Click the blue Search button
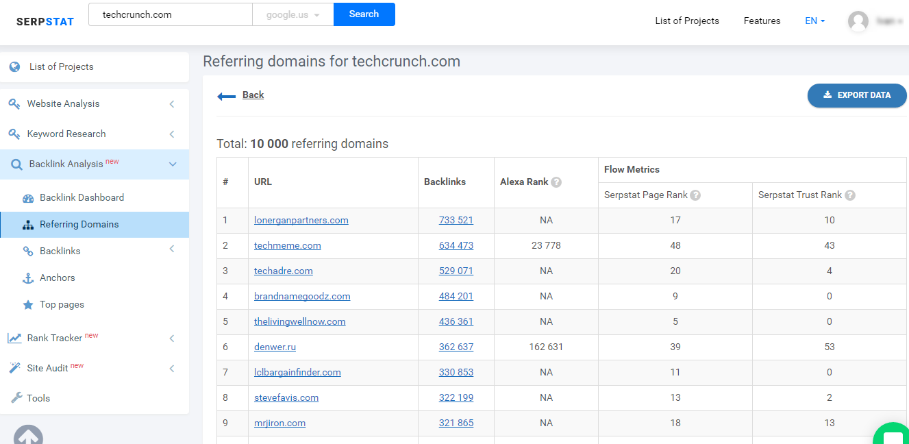The height and width of the screenshot is (444, 909). (x=364, y=14)
